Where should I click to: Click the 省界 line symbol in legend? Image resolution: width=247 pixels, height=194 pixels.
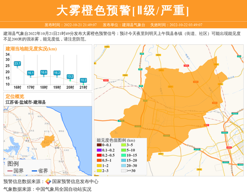click(34, 171)
